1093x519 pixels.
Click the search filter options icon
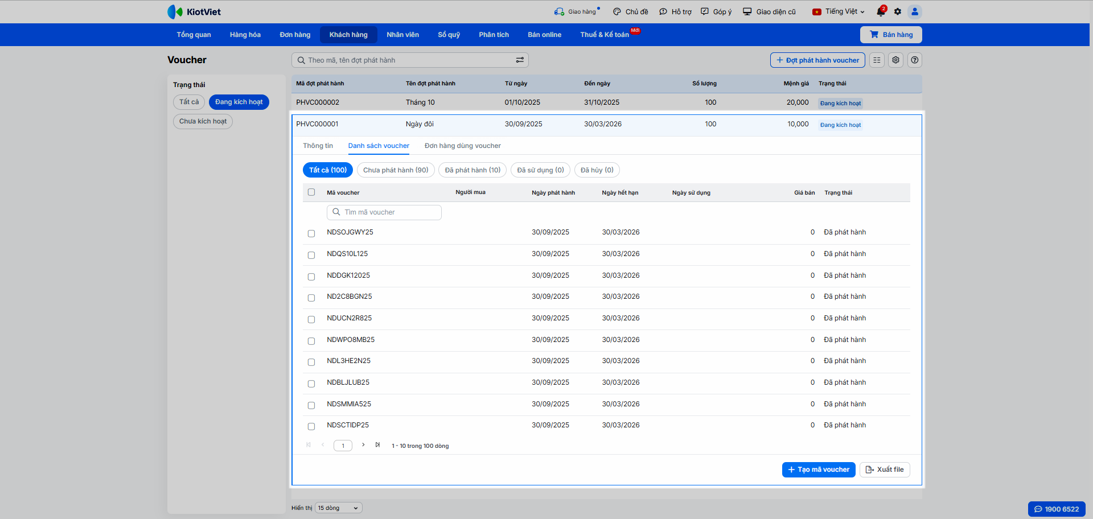[x=520, y=60]
